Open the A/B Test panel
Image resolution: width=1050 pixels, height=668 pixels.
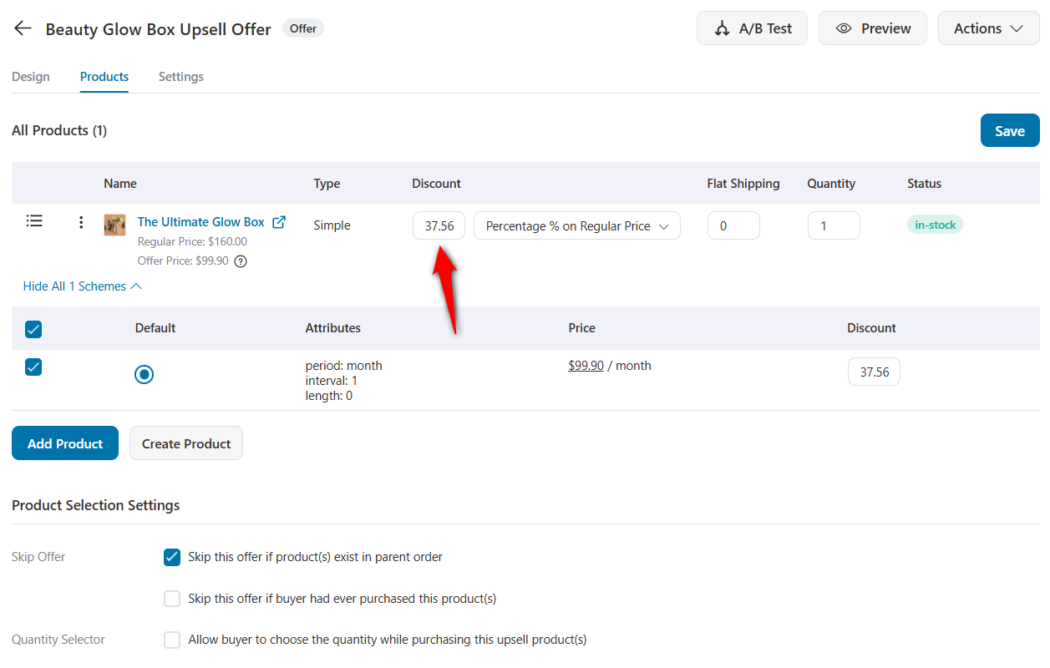[x=751, y=28]
